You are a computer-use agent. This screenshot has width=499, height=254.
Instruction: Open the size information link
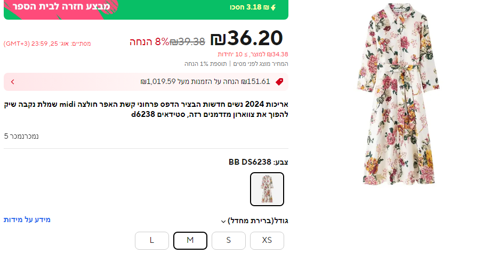[x=27, y=219]
